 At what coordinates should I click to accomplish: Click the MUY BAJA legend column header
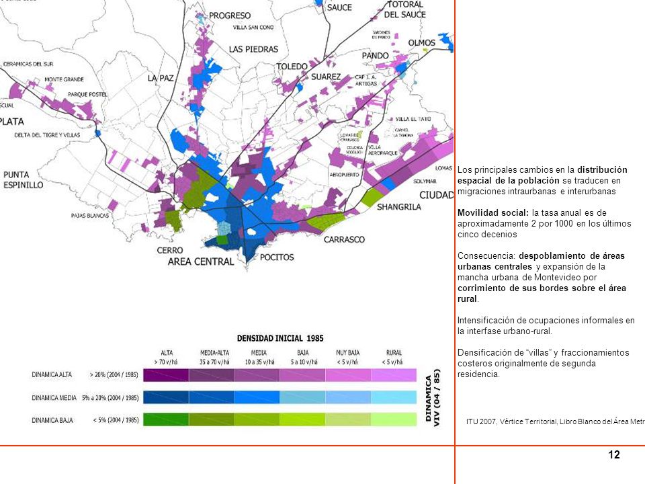(347, 357)
